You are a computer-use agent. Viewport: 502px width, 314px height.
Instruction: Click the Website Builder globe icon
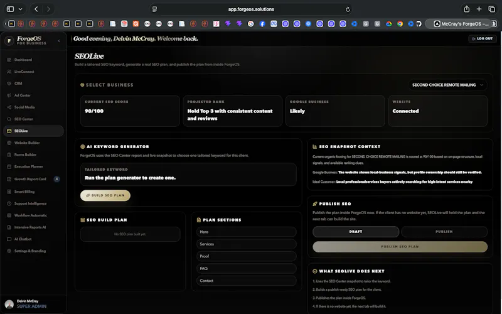pyautogui.click(x=9, y=143)
